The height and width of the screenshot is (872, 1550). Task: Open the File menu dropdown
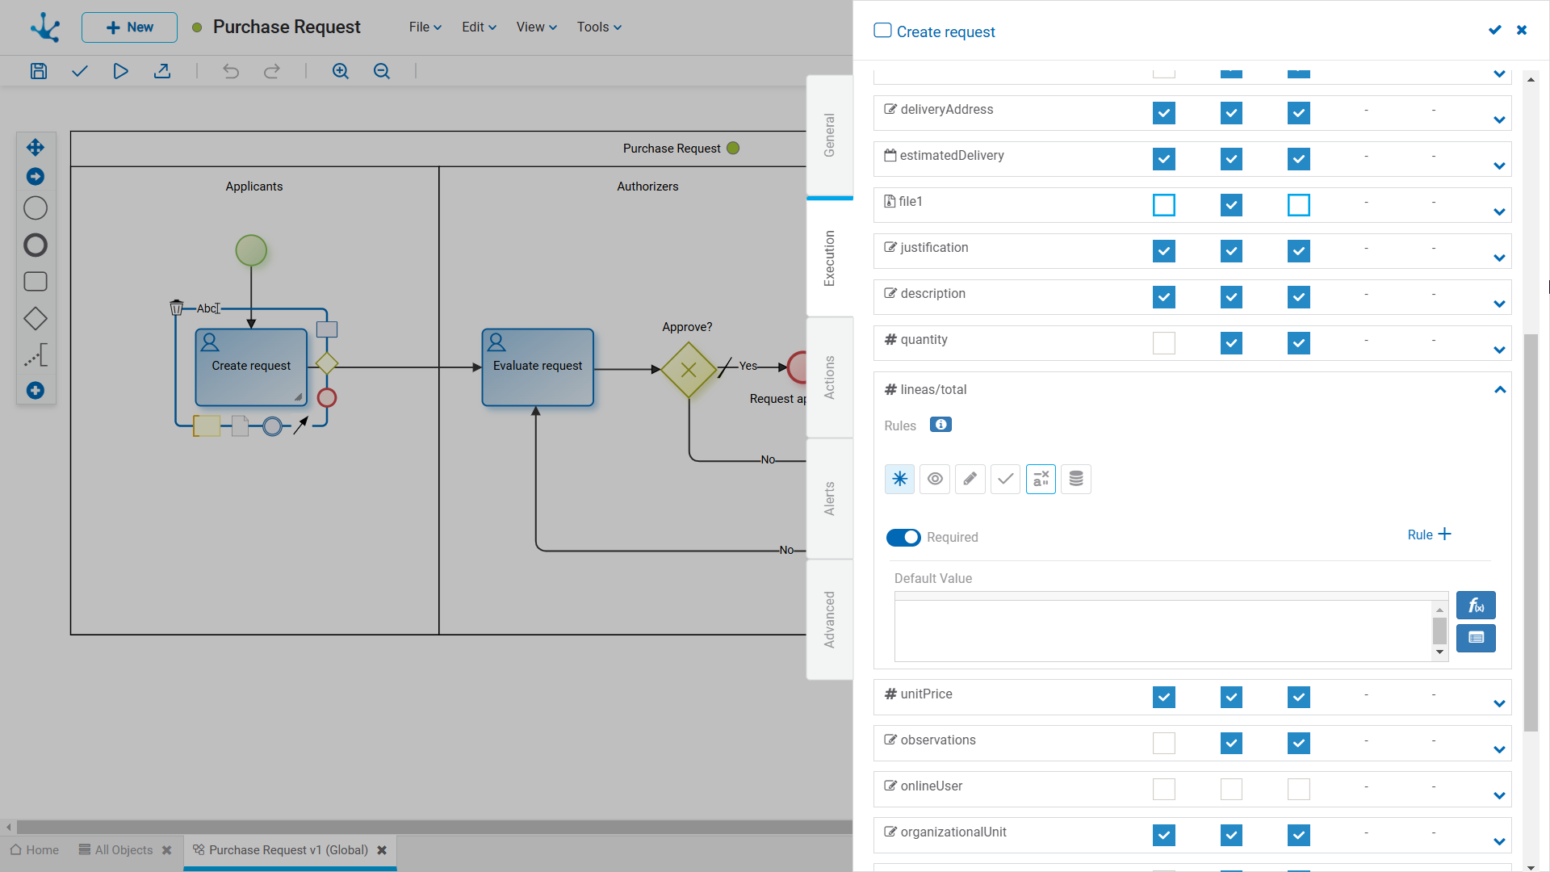click(x=425, y=27)
